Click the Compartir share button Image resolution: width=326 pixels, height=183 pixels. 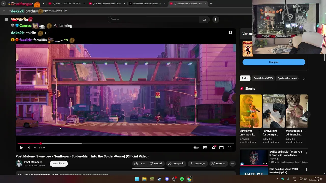coord(176,164)
